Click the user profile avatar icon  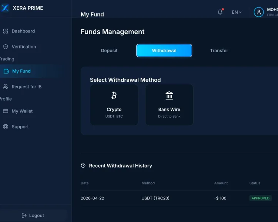(x=258, y=12)
